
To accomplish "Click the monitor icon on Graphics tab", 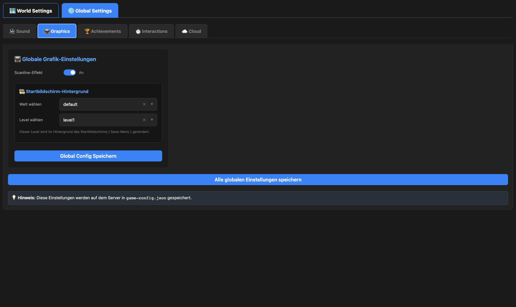I will 47,31.
